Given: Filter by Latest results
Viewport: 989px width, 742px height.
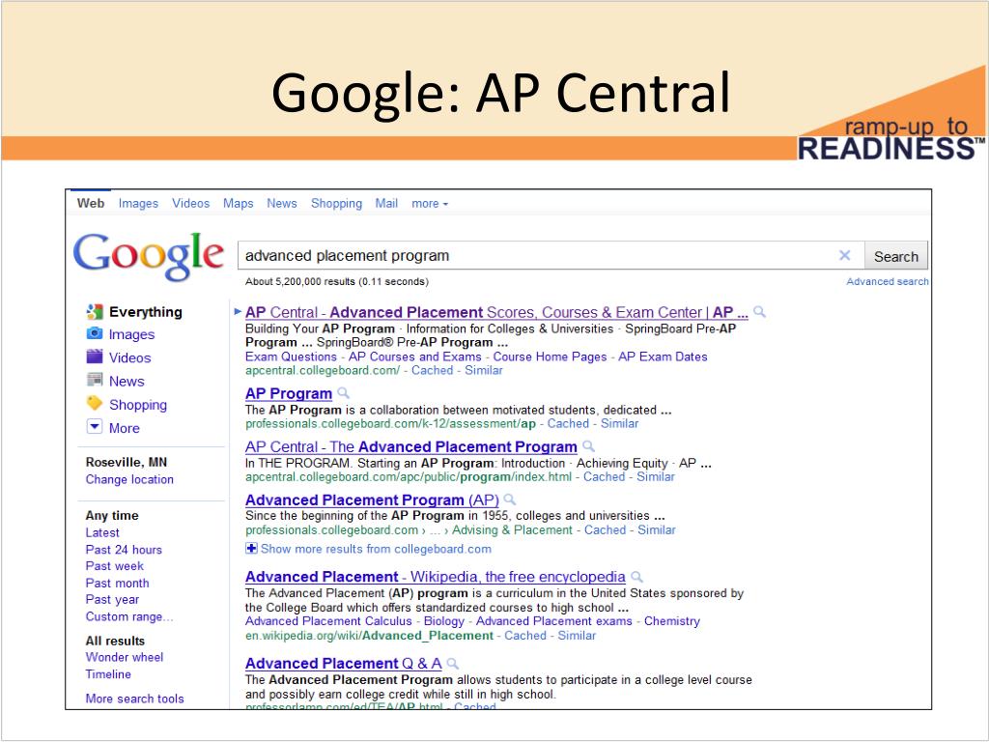Looking at the screenshot, I should 102,532.
